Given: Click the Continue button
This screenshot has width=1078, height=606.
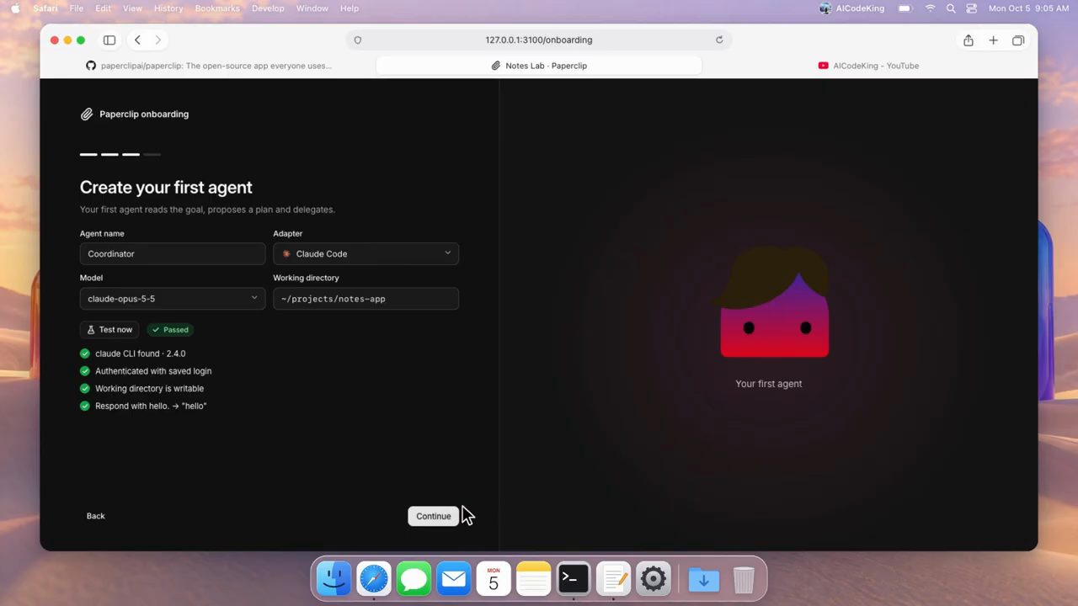Looking at the screenshot, I should 433,516.
